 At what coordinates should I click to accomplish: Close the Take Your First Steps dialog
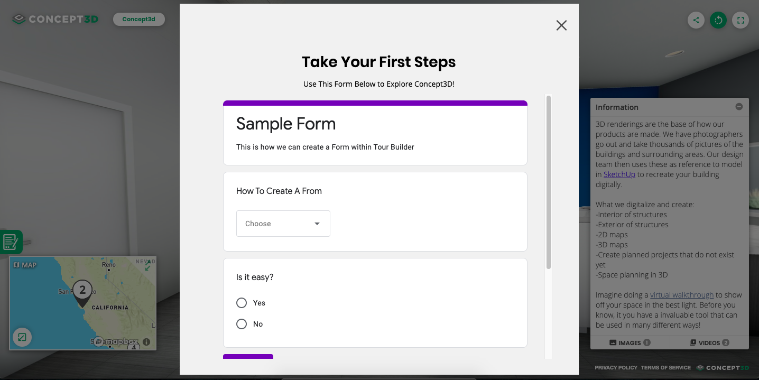tap(561, 25)
